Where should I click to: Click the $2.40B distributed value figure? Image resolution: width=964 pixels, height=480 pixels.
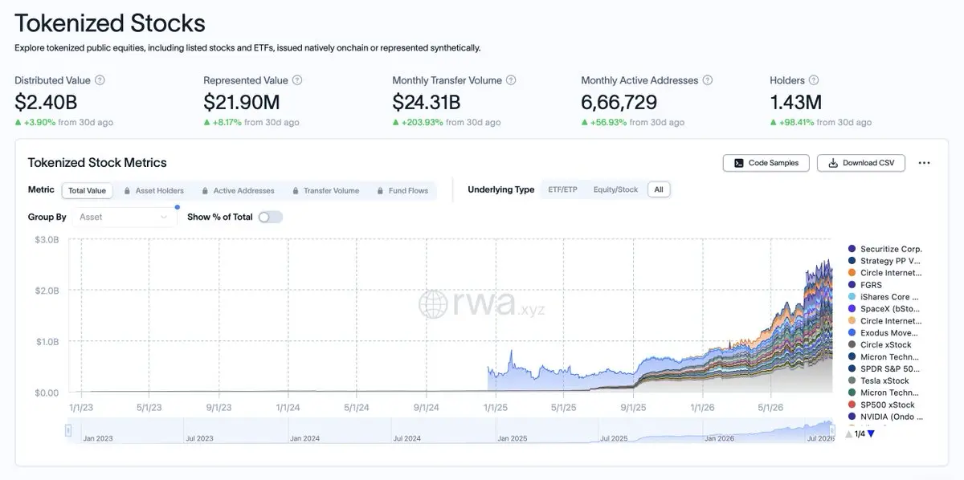point(46,102)
